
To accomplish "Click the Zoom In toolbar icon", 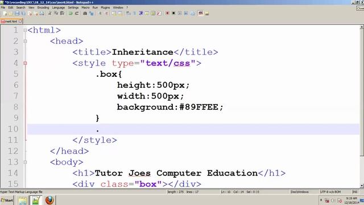I will [100, 13].
